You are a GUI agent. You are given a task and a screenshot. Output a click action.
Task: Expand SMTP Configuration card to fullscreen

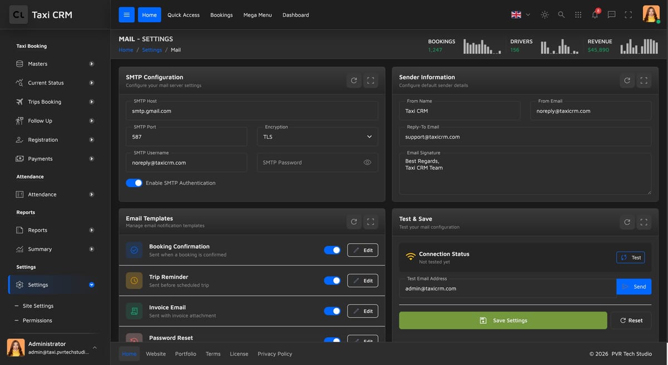pyautogui.click(x=371, y=81)
